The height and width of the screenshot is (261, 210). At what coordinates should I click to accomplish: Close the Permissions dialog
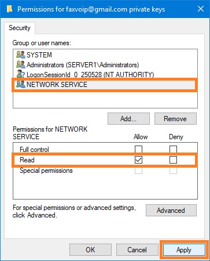click(x=201, y=9)
